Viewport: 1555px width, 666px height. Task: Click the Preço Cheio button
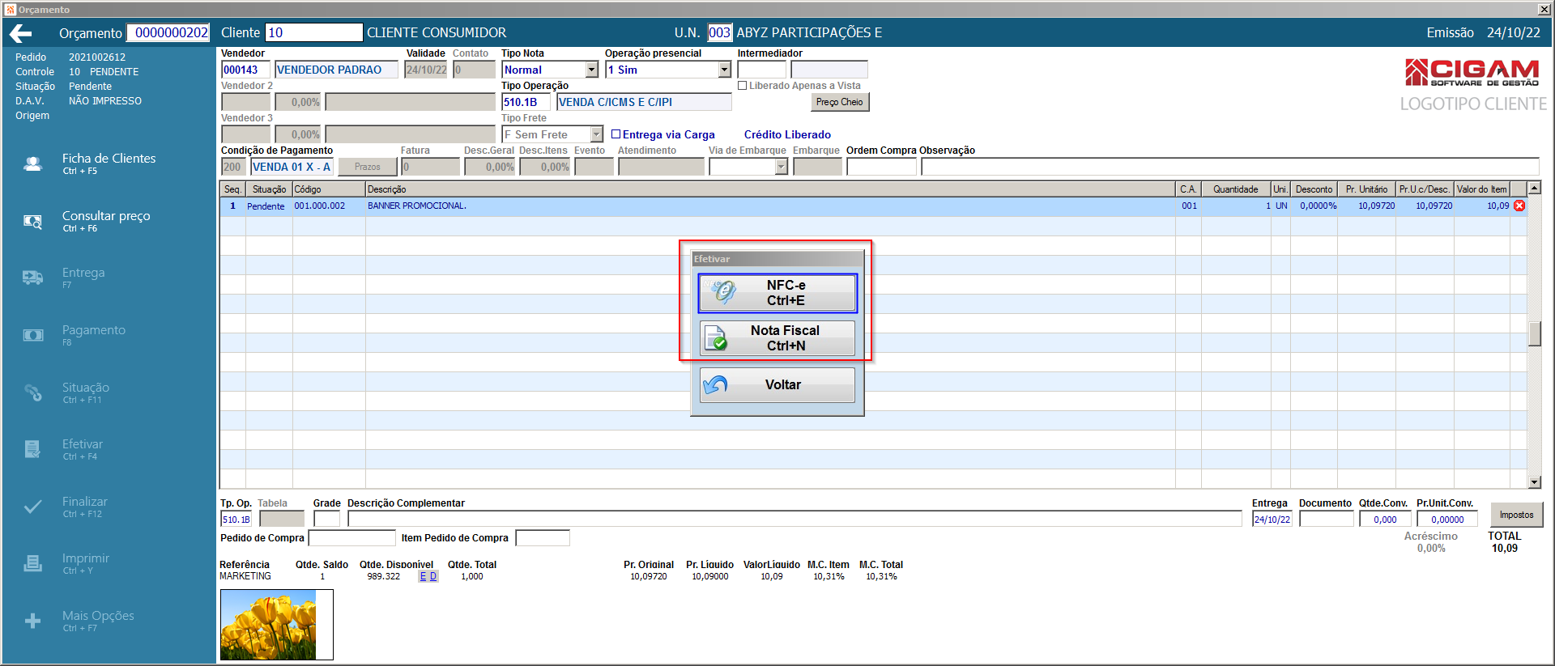point(839,102)
